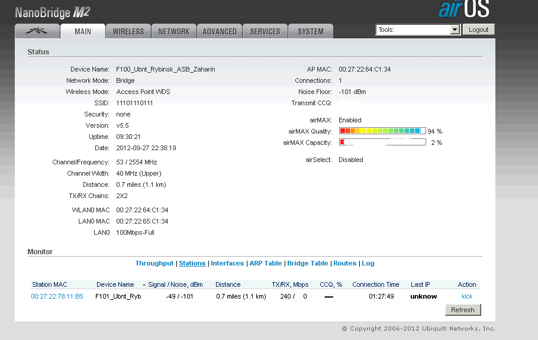Open the Ubiquiti logo tab

point(37,31)
